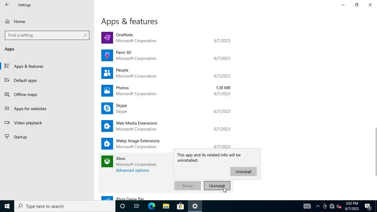Click the muted volume tray icon
The width and height of the screenshot is (377, 212).
pos(339,206)
